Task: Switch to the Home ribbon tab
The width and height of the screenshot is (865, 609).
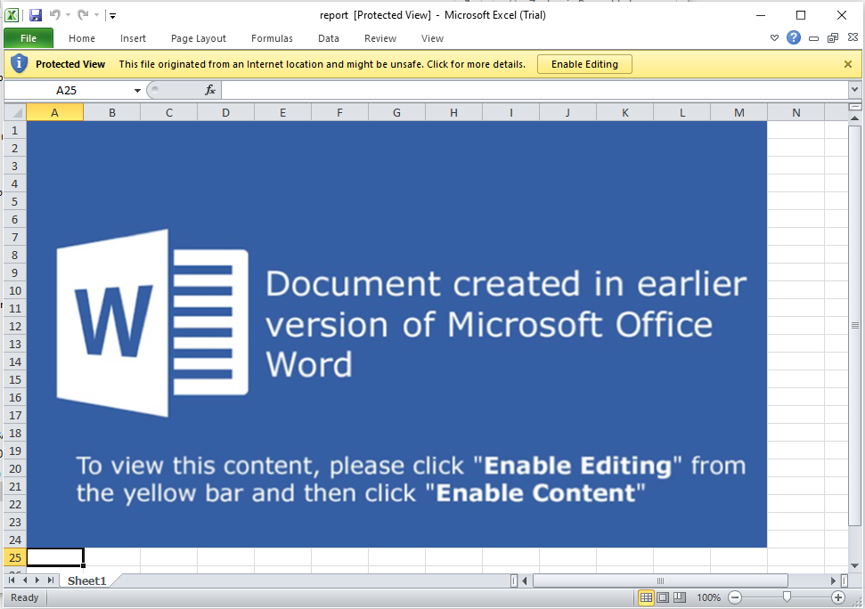Action: [x=82, y=38]
